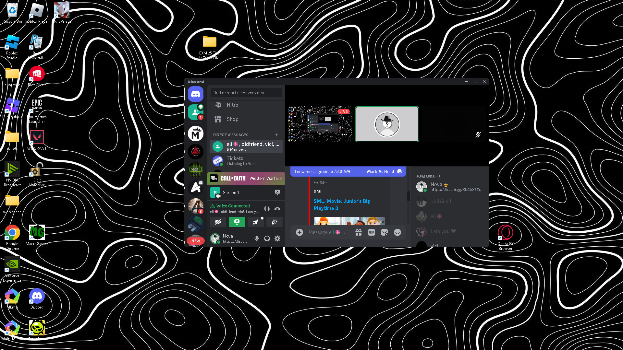
Task: Click plus icon to create a DM
Action: (x=277, y=135)
